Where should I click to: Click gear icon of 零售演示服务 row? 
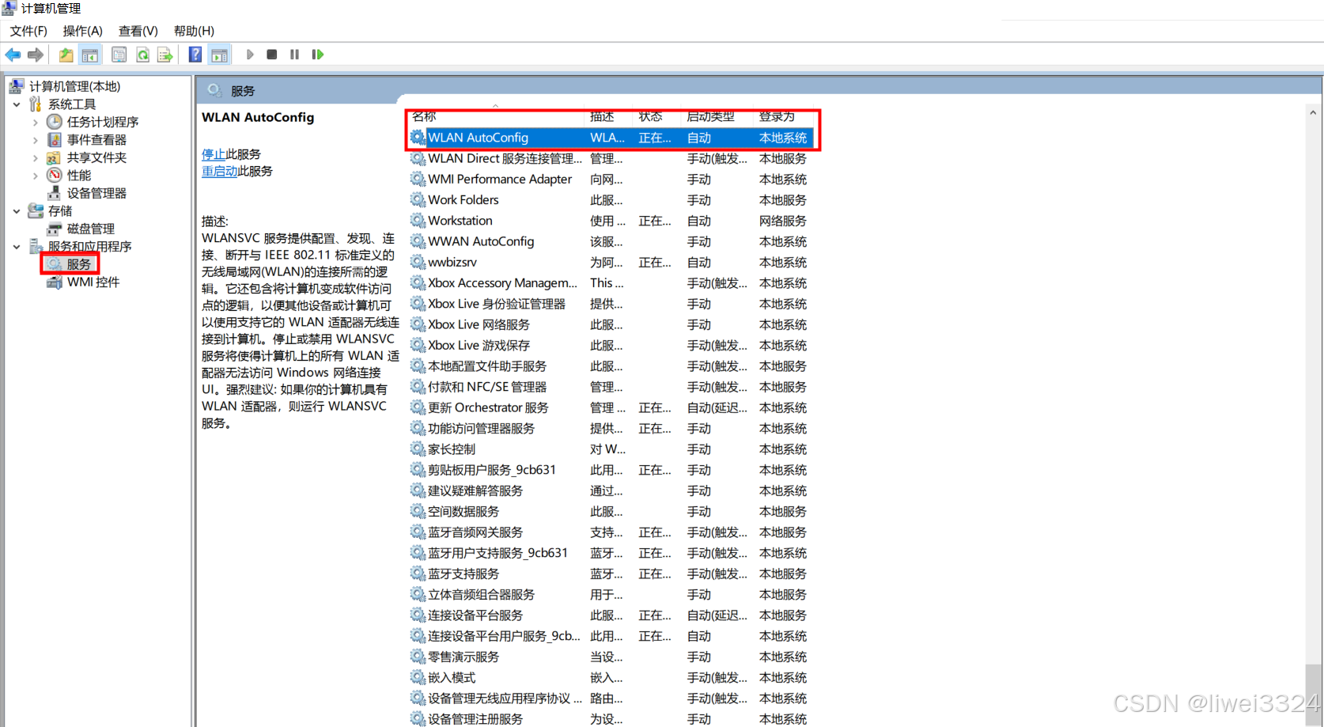coord(418,657)
